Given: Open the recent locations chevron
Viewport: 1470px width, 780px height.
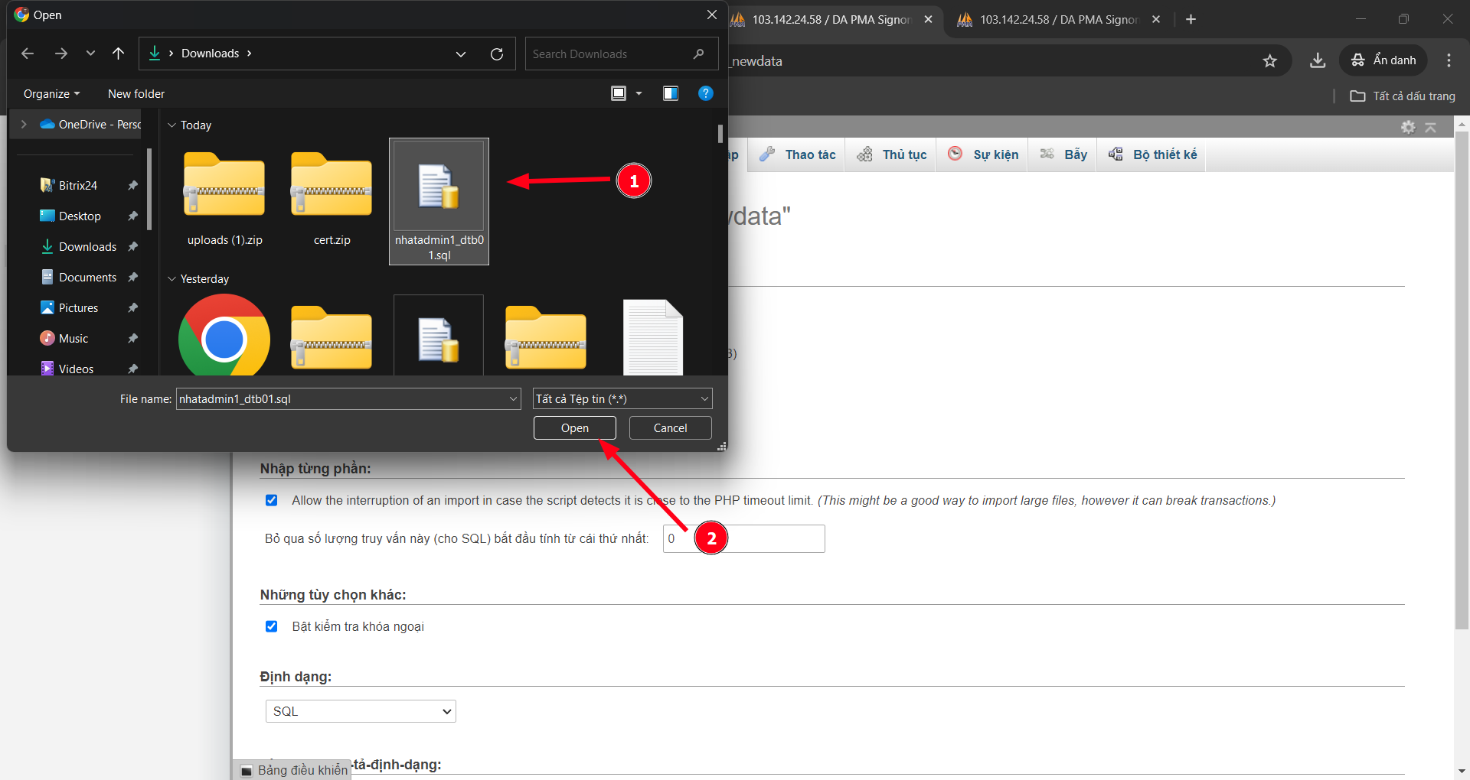Looking at the screenshot, I should [x=90, y=54].
